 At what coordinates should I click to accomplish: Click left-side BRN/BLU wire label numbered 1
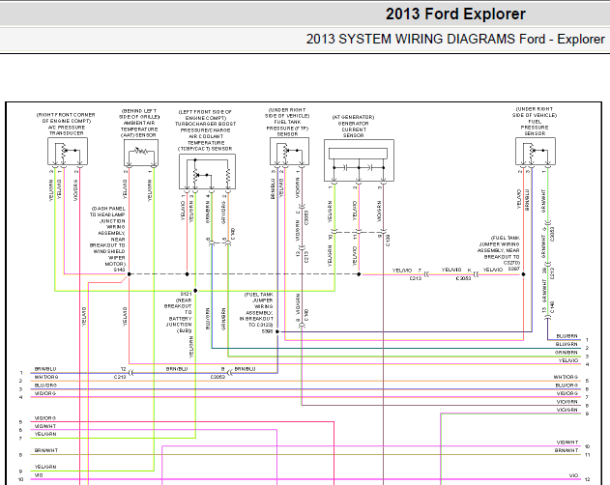tap(45, 369)
